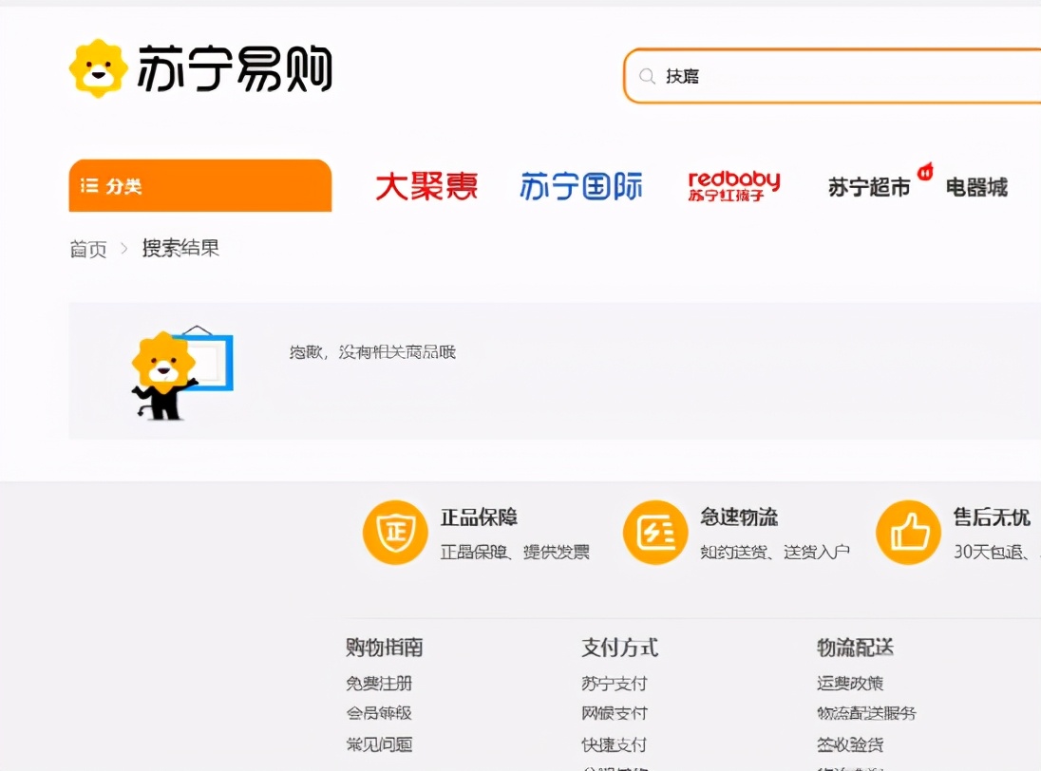The width and height of the screenshot is (1041, 771).
Task: Open the 运费政策 link
Action: (x=850, y=684)
